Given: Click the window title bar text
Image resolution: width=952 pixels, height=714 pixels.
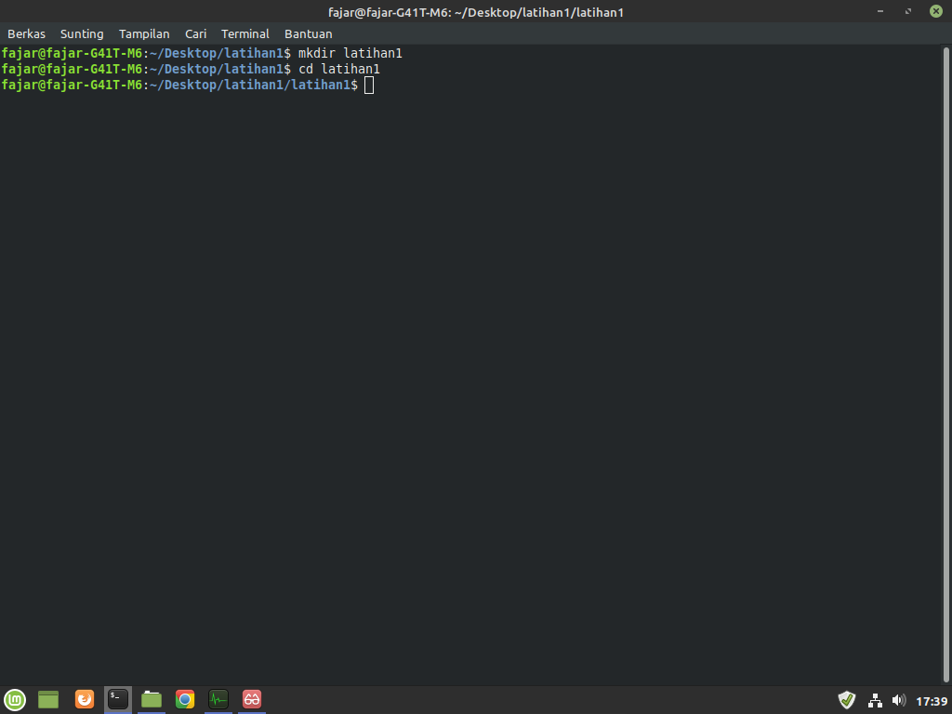Looking at the screenshot, I should point(475,12).
